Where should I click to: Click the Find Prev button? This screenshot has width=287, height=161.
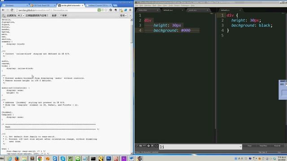point(263,146)
